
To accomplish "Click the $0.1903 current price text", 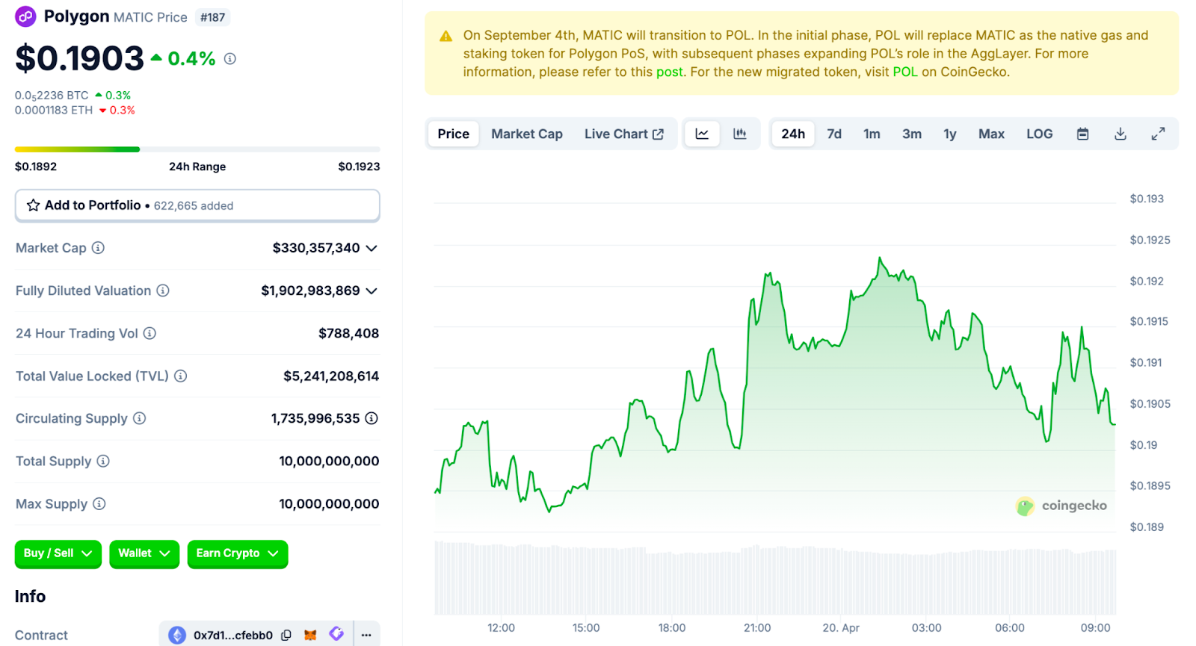I will point(79,58).
